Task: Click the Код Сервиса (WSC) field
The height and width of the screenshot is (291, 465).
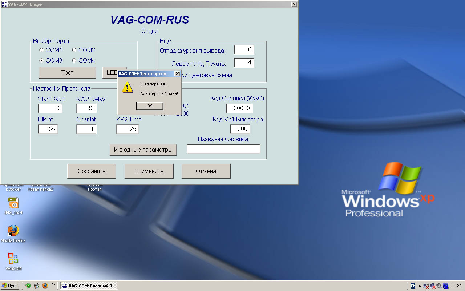Action: click(239, 108)
